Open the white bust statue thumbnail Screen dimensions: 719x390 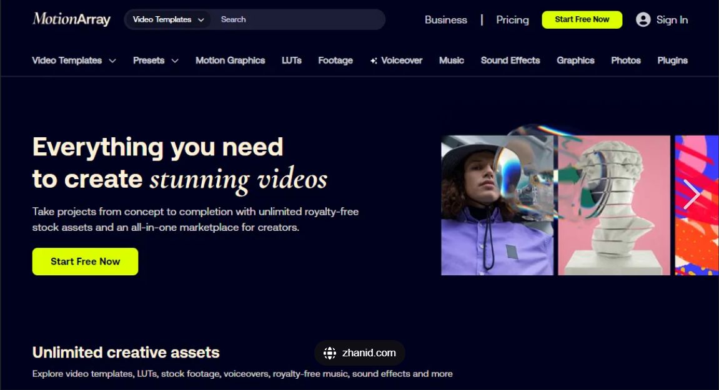point(614,205)
